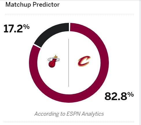Click the Cleveland Cavaliers logo
The width and height of the screenshot is (141, 125).
(x=84, y=61)
